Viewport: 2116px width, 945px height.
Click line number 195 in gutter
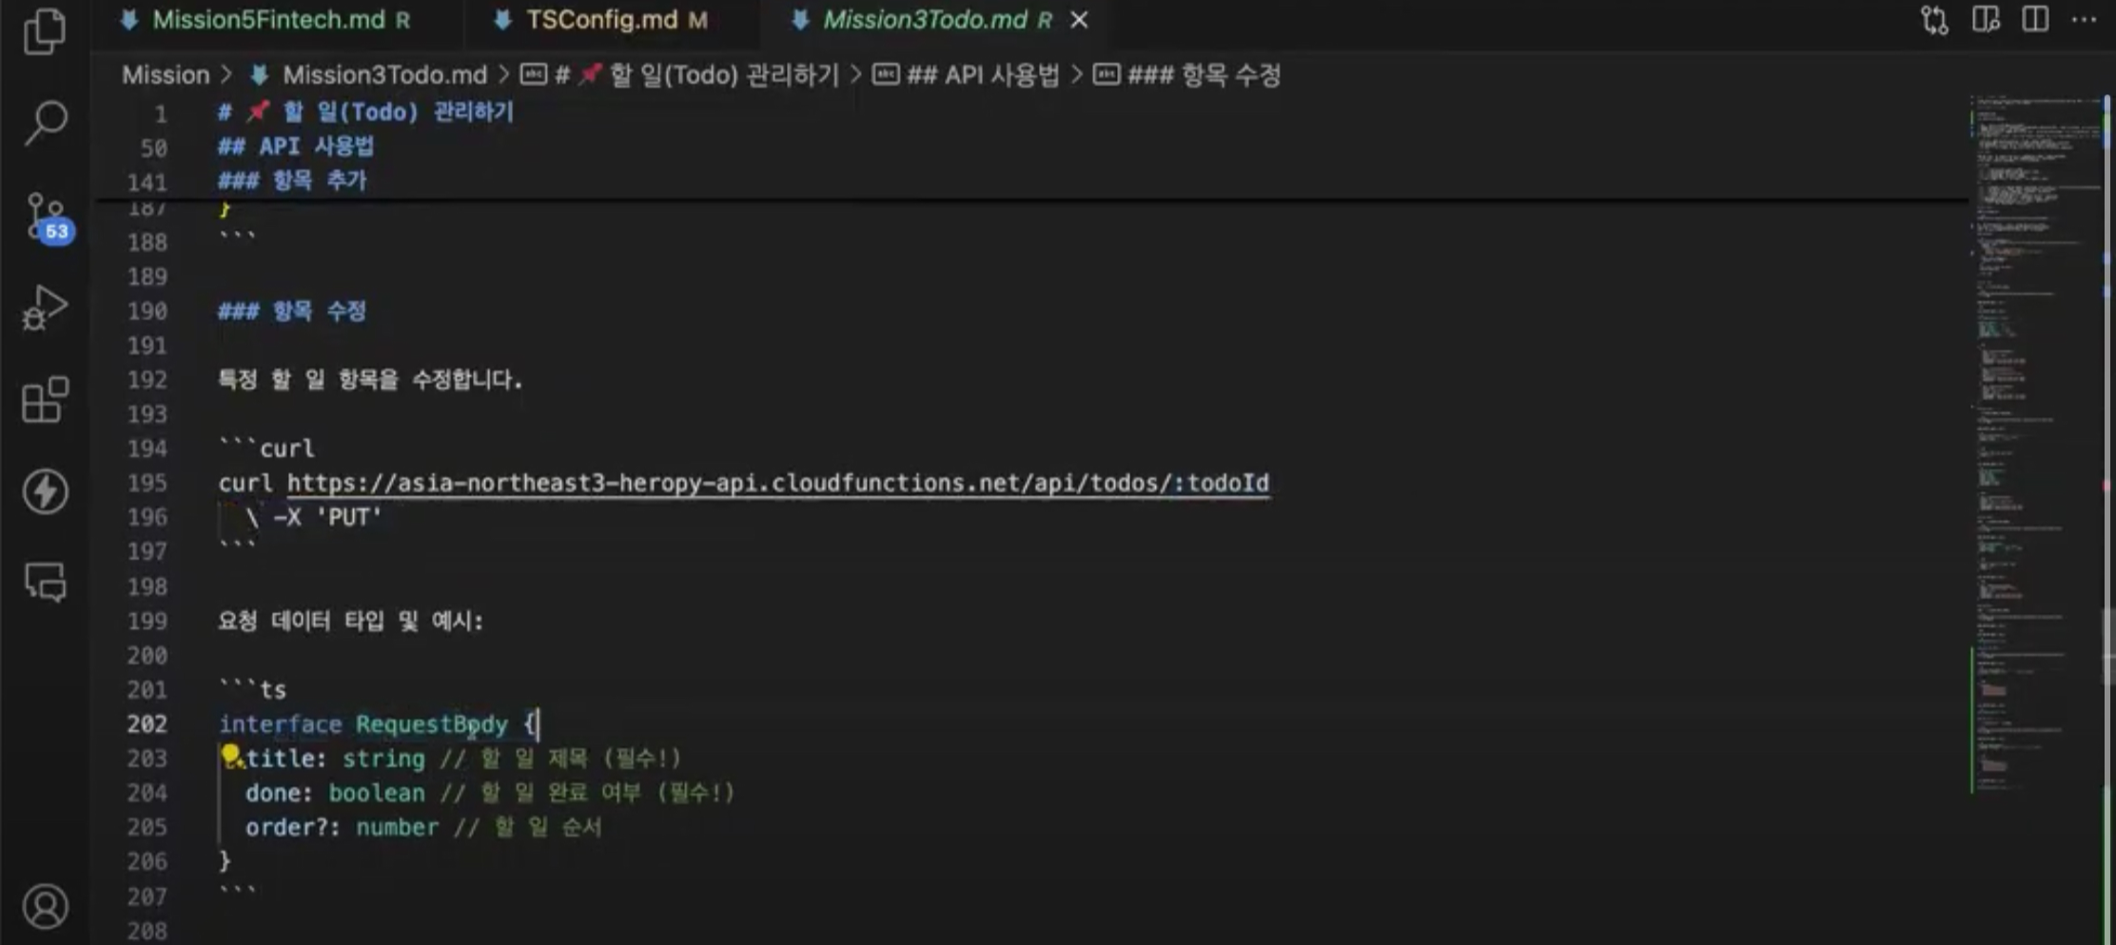[147, 483]
